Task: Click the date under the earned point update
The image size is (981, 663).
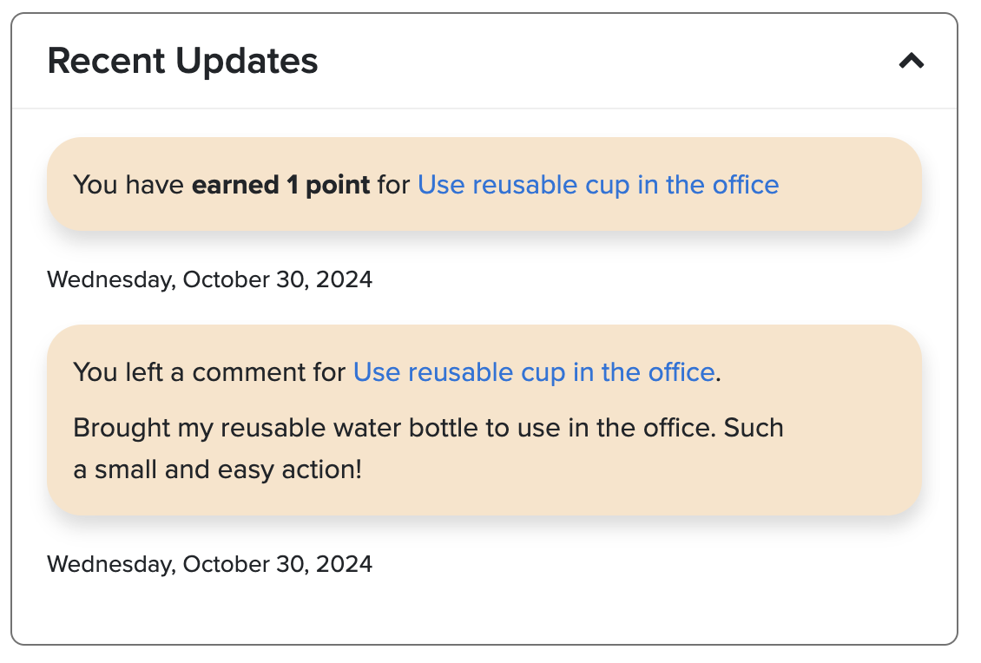Action: 209,279
